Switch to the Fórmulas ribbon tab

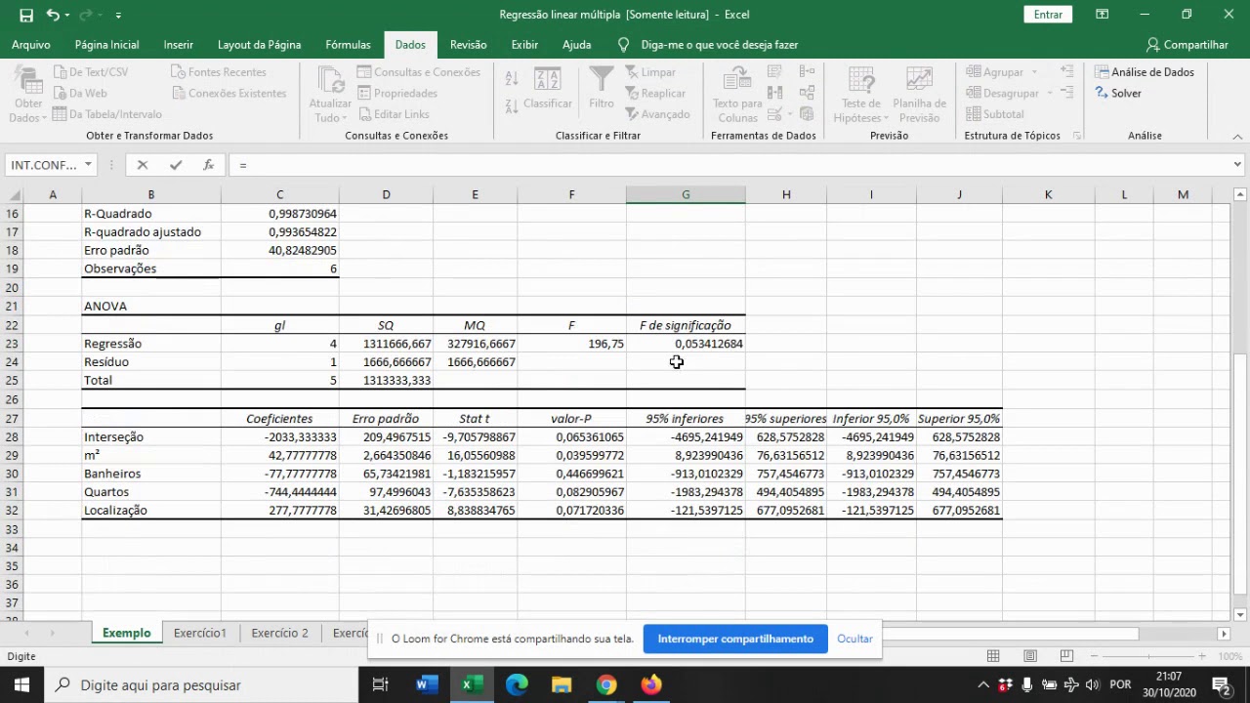pyautogui.click(x=348, y=45)
